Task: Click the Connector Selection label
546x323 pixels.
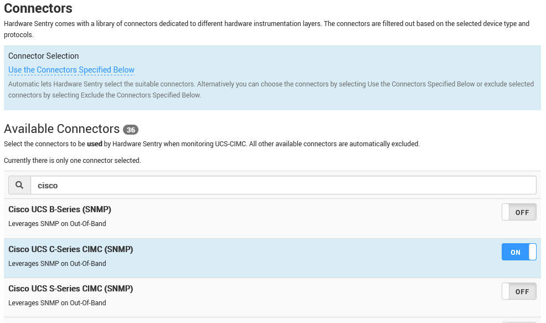Action: 43,56
